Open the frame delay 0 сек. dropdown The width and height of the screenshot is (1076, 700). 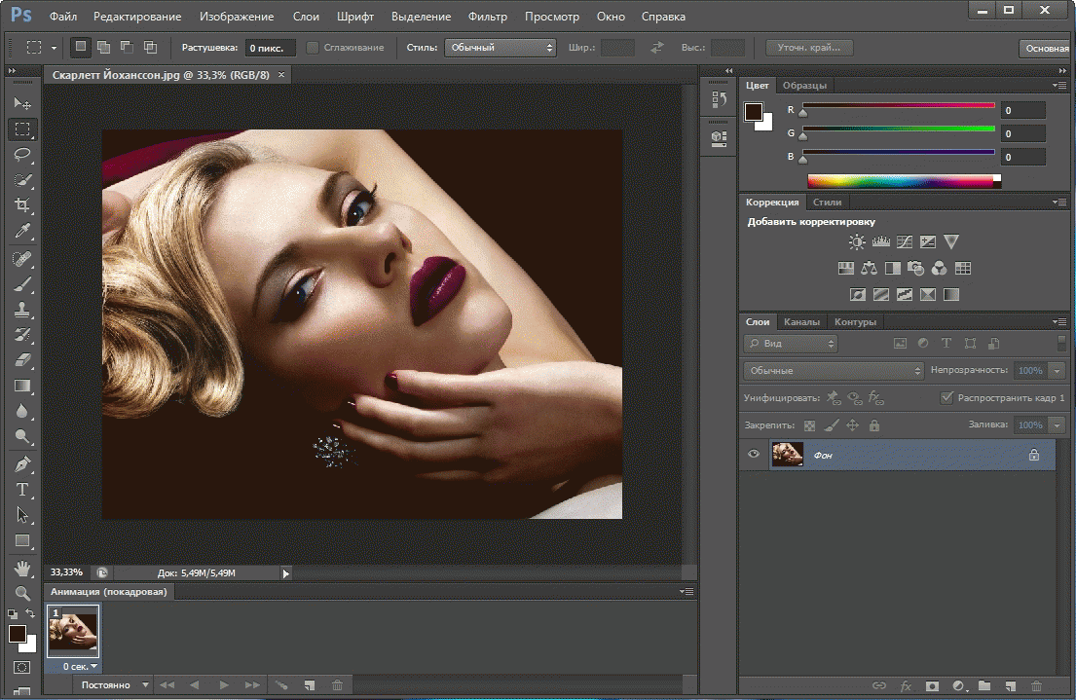pos(80,666)
